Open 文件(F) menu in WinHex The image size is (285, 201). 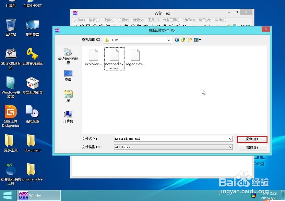[x=79, y=20]
